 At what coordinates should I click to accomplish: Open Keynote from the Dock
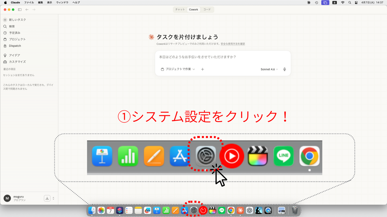157,210
